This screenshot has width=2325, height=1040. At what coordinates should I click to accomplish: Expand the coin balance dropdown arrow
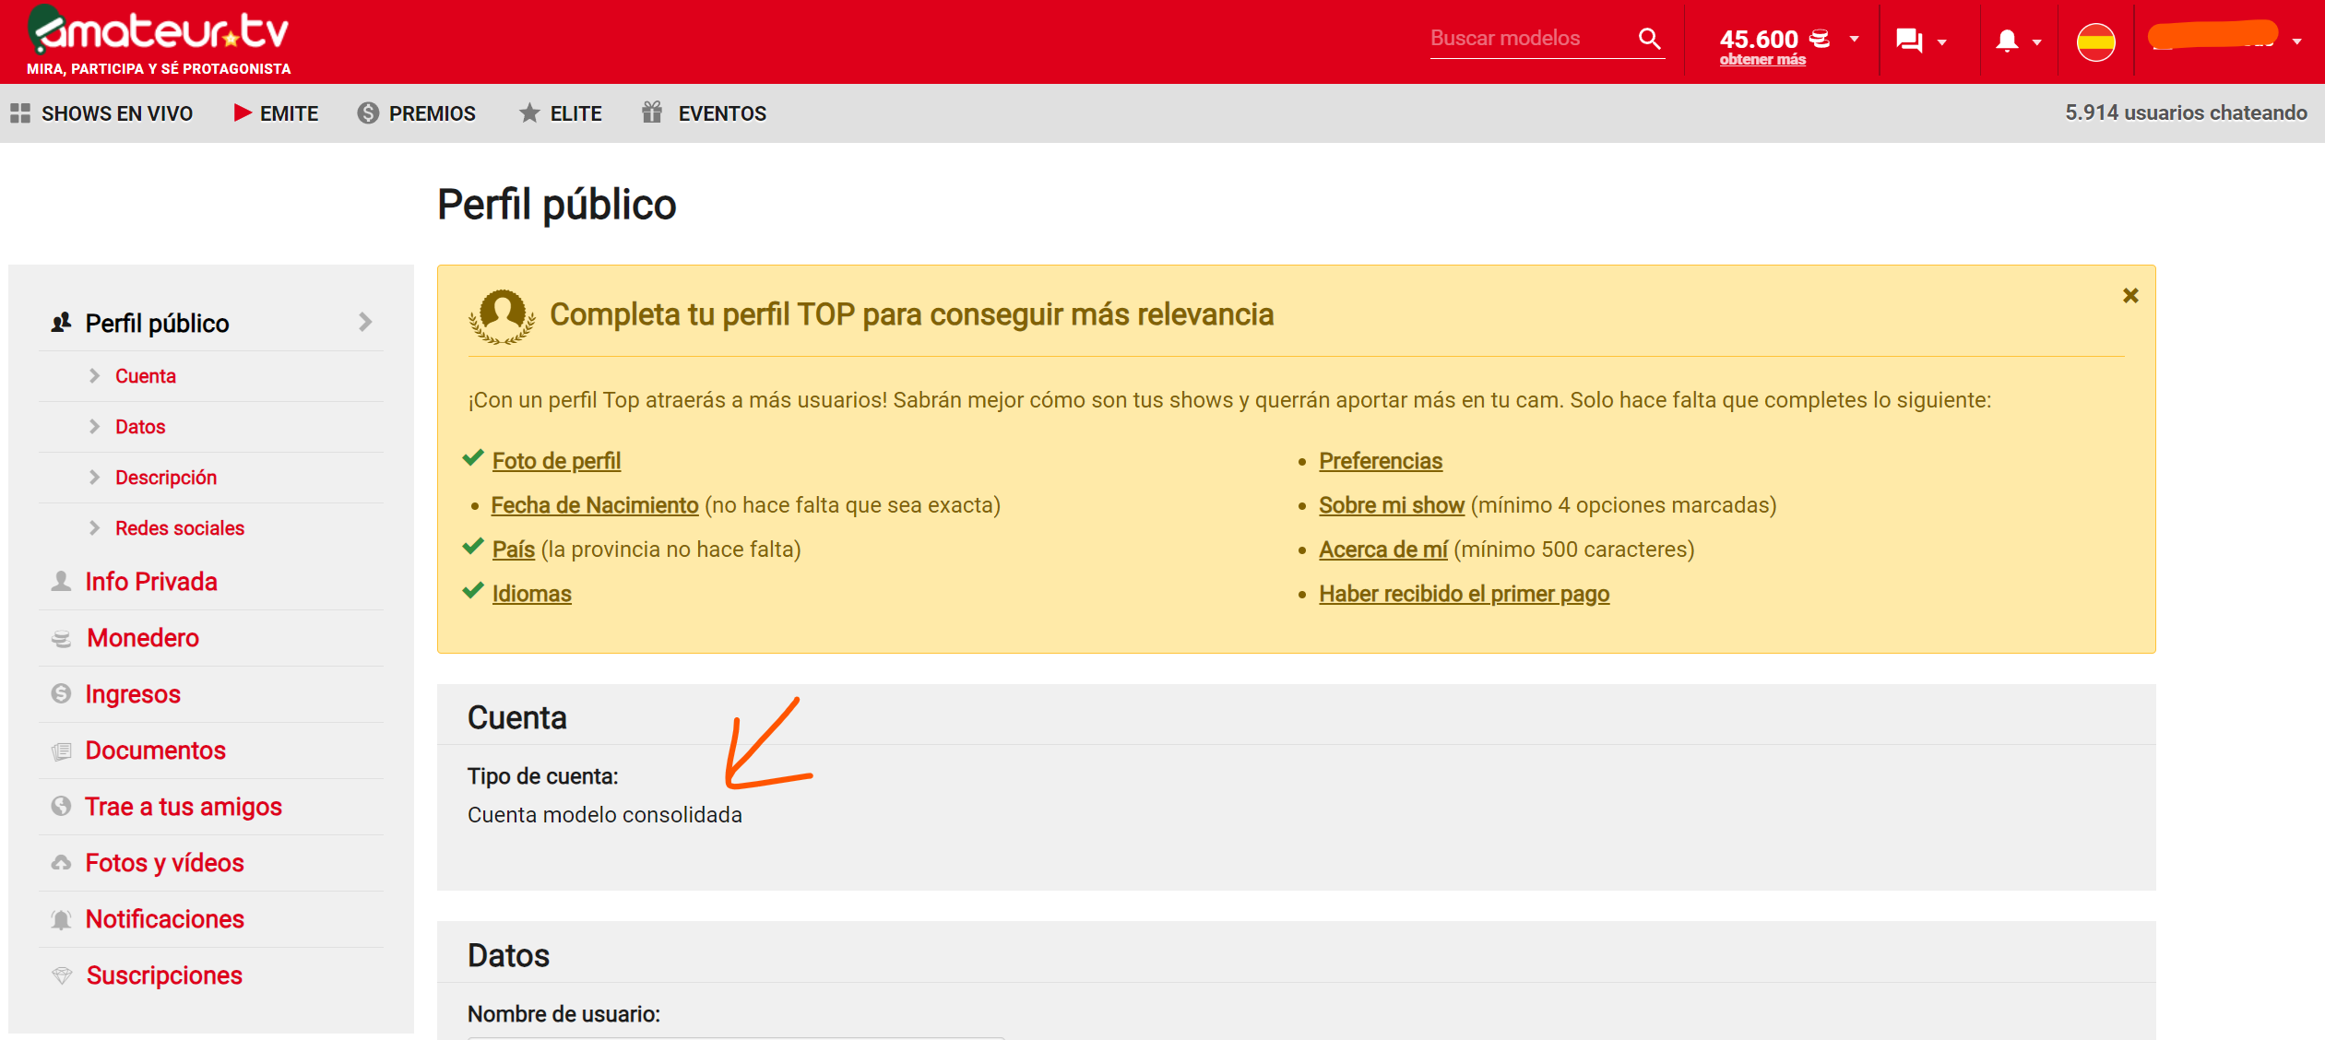(1854, 39)
